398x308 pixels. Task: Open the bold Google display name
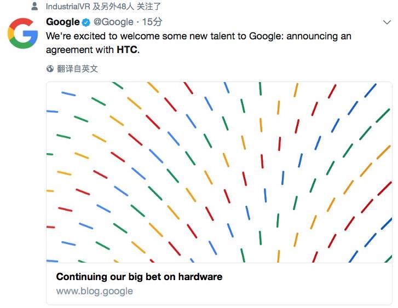62,22
